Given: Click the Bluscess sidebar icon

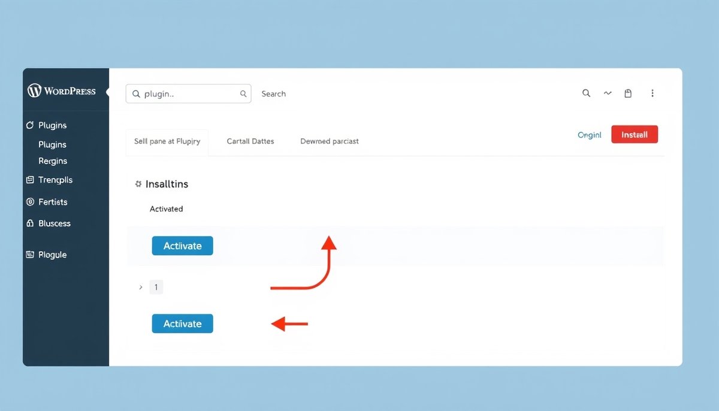Looking at the screenshot, I should point(30,223).
